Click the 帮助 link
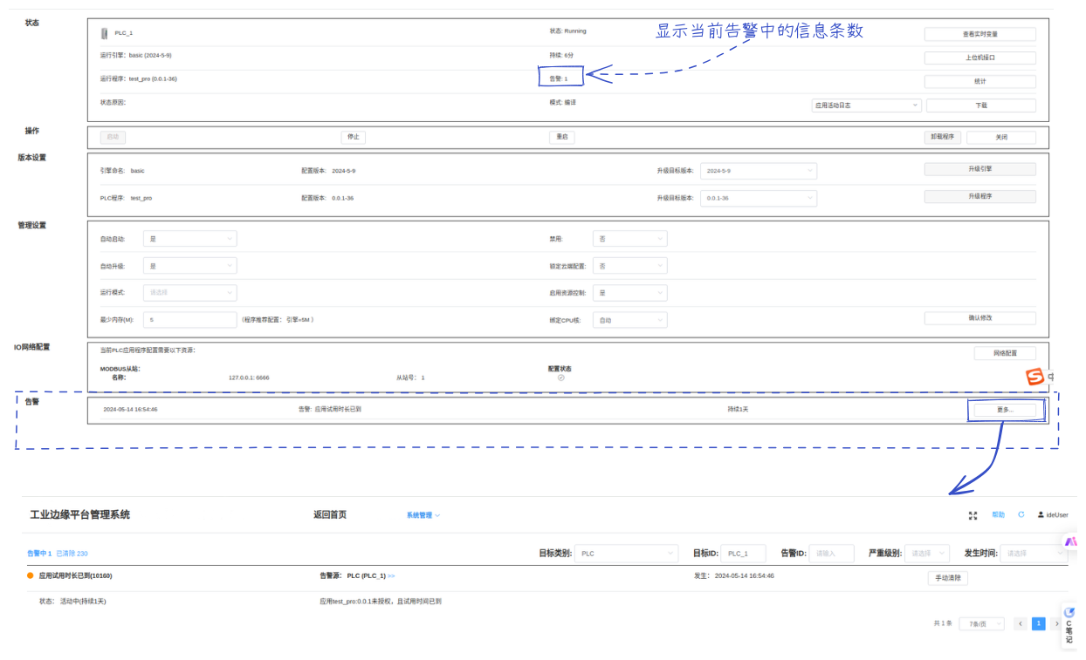This screenshot has width=1086, height=660. click(x=998, y=514)
